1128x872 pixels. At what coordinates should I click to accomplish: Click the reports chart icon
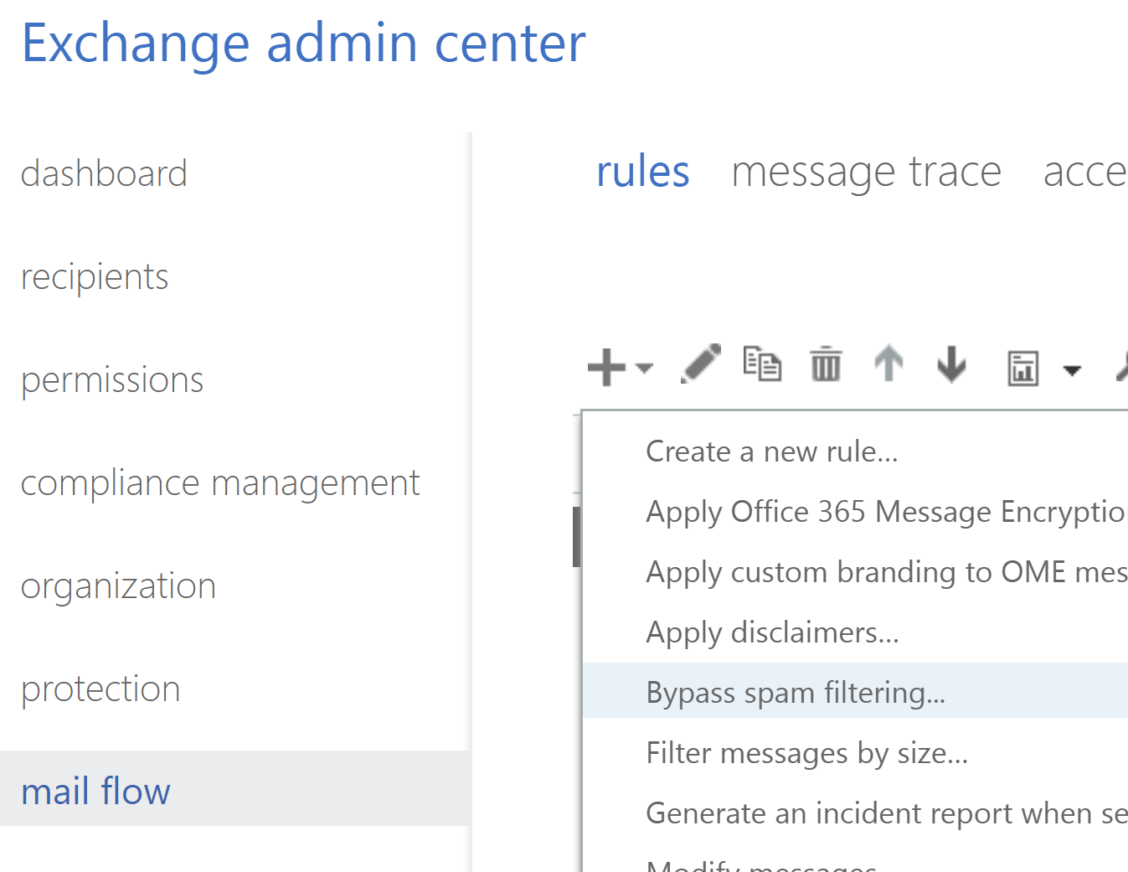pyautogui.click(x=1022, y=369)
